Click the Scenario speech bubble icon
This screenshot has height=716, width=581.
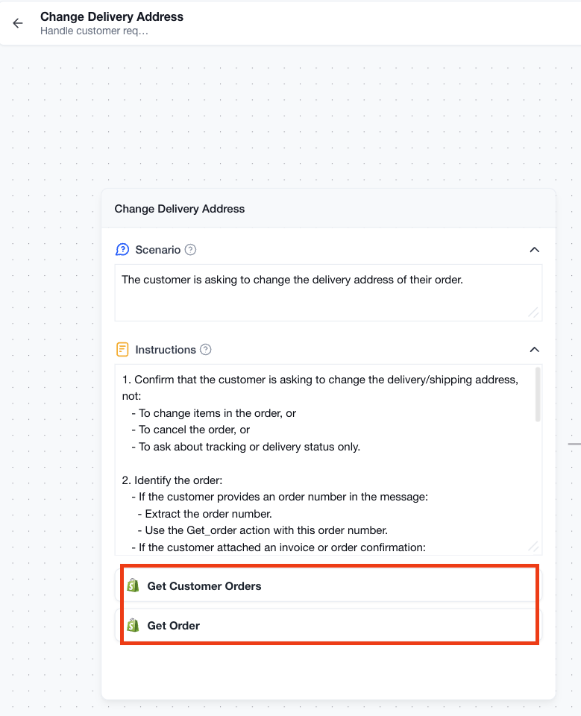[x=122, y=250]
